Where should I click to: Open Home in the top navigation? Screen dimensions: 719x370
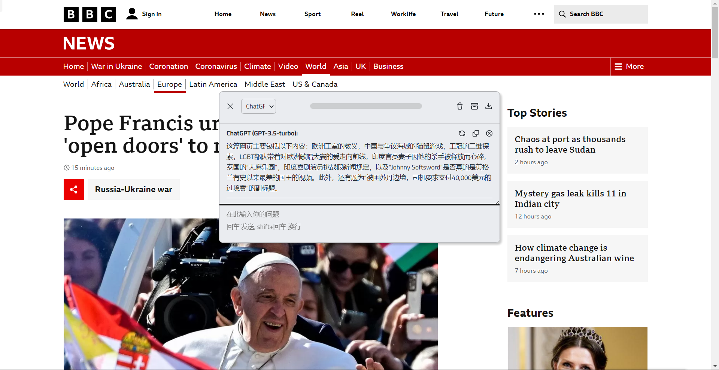coord(223,14)
